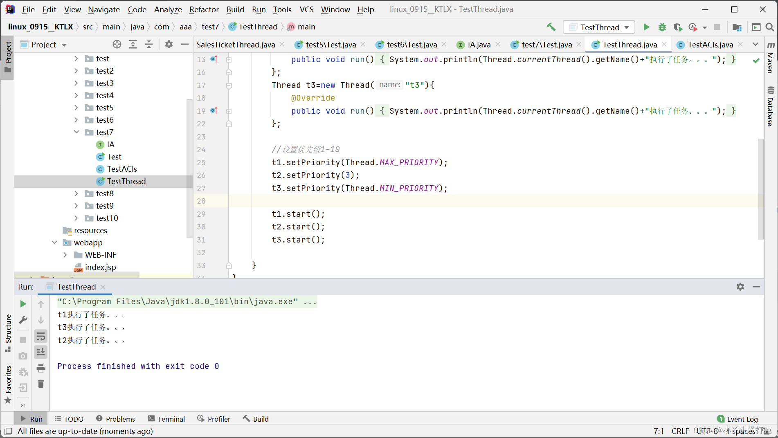
Task: Click the wrench icon in Run panel
Action: 23,320
